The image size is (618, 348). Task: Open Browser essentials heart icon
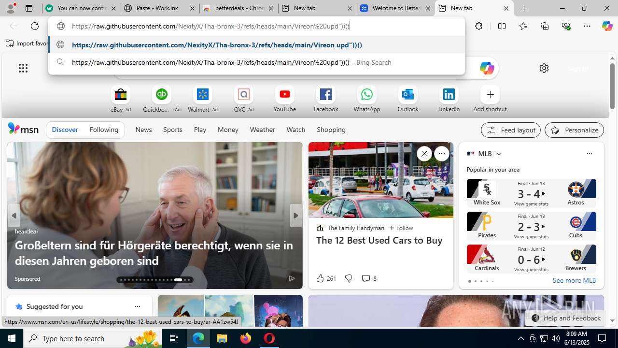(x=566, y=26)
